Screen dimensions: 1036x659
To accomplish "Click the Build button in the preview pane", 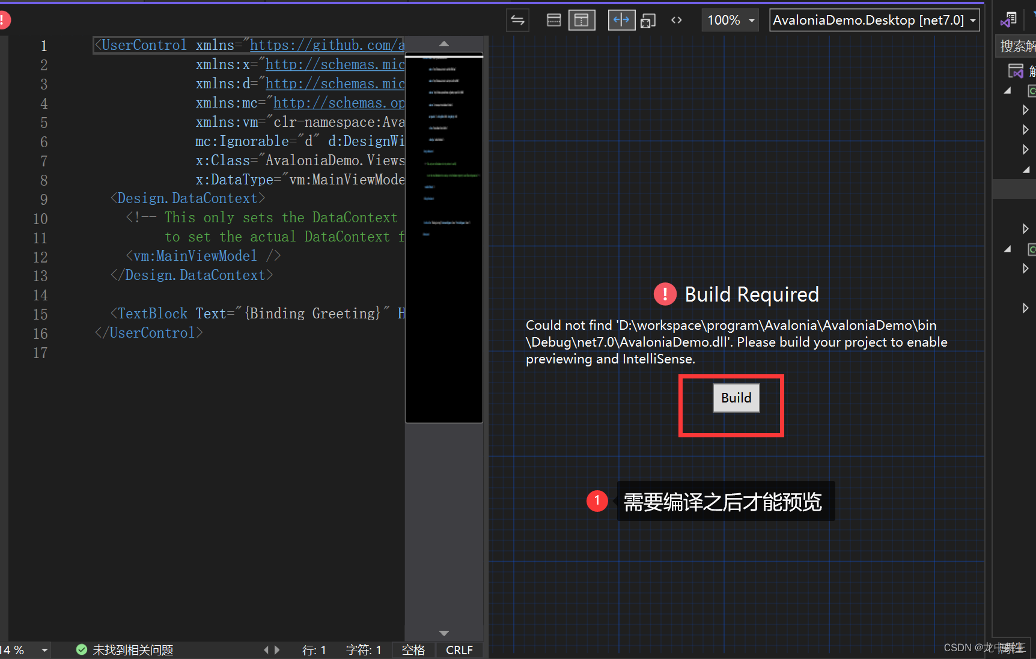I will point(736,398).
